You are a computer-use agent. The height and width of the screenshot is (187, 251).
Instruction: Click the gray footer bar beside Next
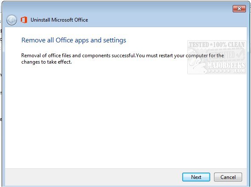pyautogui.click(x=93, y=177)
